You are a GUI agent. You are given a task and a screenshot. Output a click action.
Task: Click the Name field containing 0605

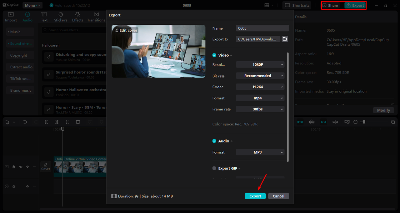pos(262,28)
